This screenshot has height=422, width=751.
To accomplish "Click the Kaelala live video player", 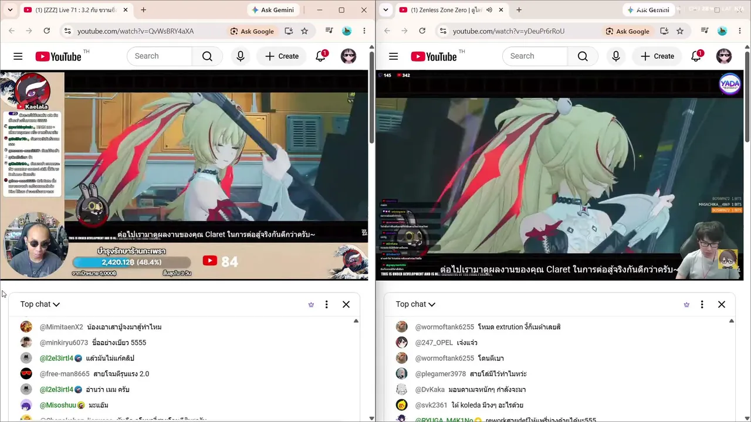I will [x=184, y=175].
